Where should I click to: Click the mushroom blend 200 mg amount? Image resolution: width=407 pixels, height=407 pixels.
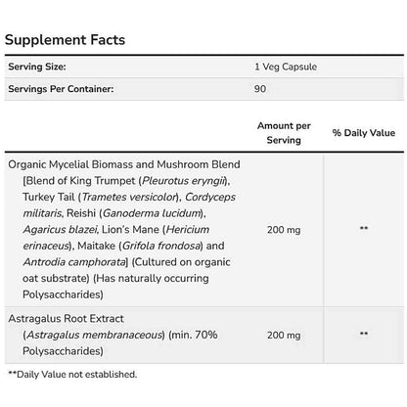[x=284, y=230]
